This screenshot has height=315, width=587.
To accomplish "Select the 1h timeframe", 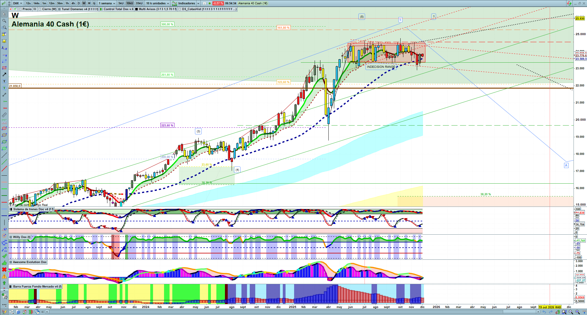I will (x=67, y=3).
